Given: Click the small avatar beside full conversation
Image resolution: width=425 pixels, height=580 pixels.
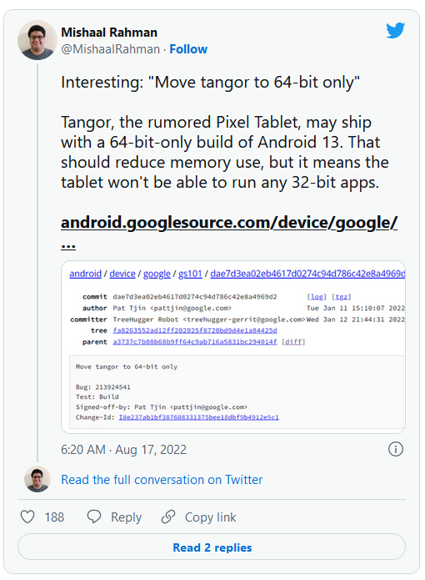Looking at the screenshot, I should (37, 479).
